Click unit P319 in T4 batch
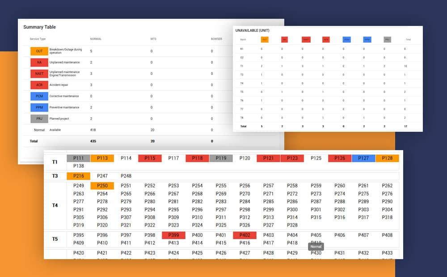This screenshot has width=447, height=277. point(78,225)
